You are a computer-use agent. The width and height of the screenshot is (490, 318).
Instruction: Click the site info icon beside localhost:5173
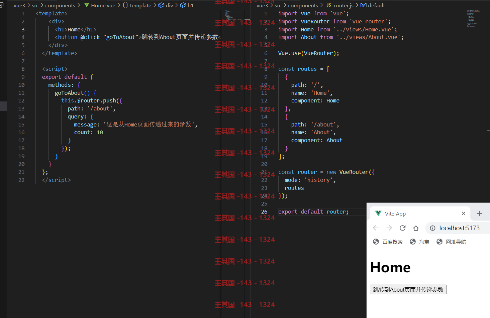click(x=432, y=228)
